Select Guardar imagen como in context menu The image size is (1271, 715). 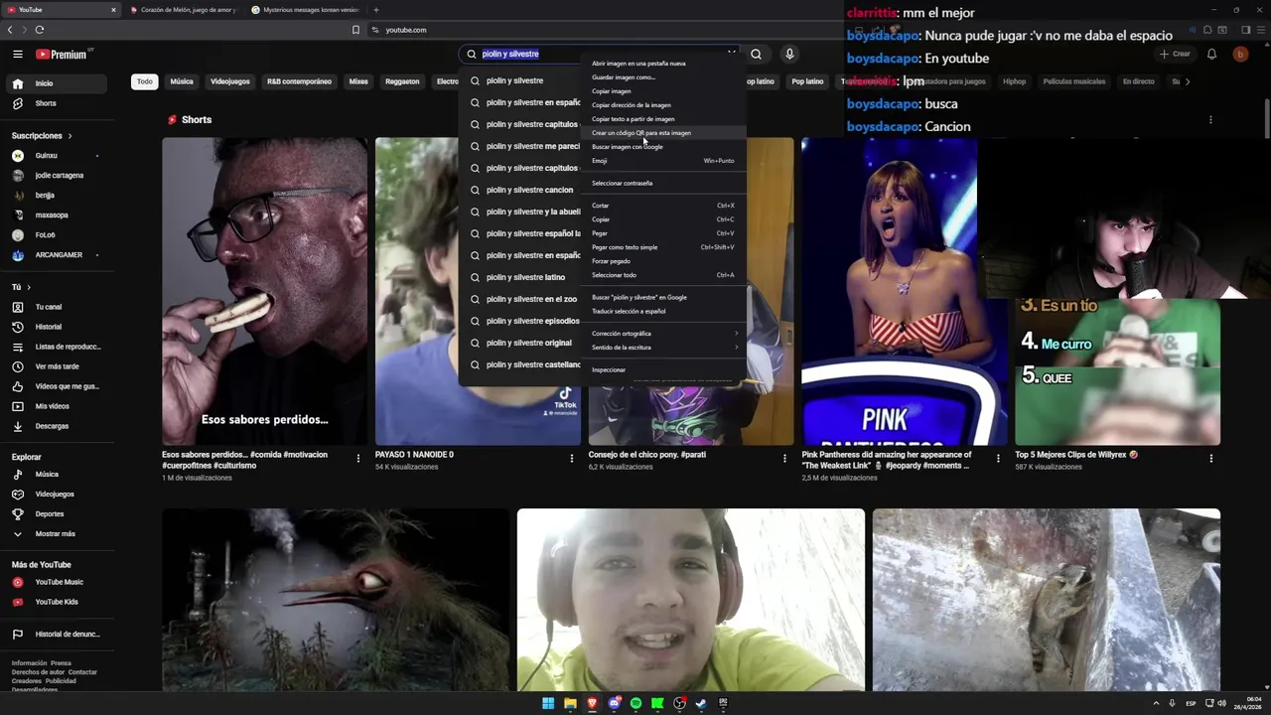pos(665,77)
